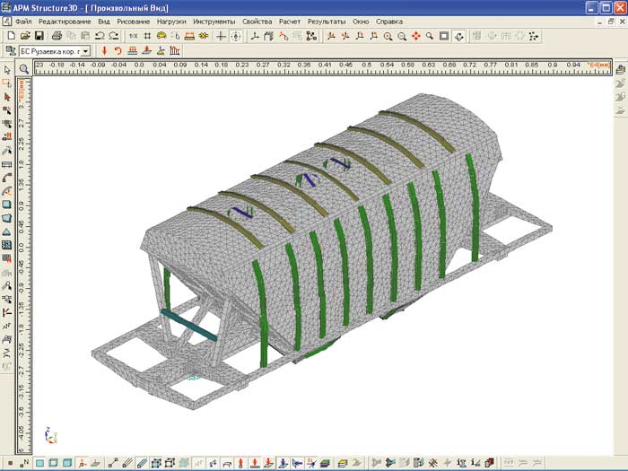Click the Расчет menu item

click(x=290, y=21)
